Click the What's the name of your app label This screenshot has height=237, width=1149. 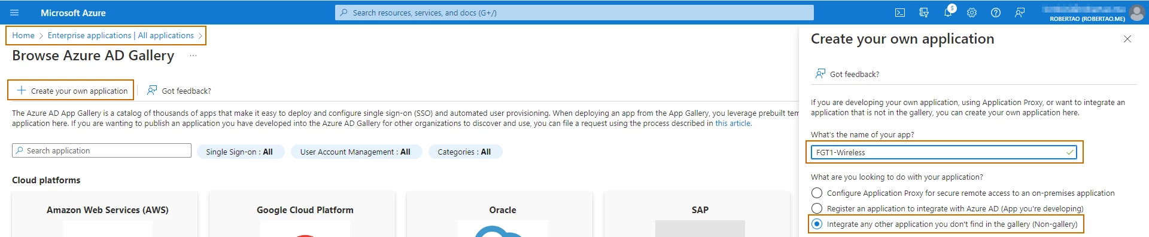click(862, 134)
